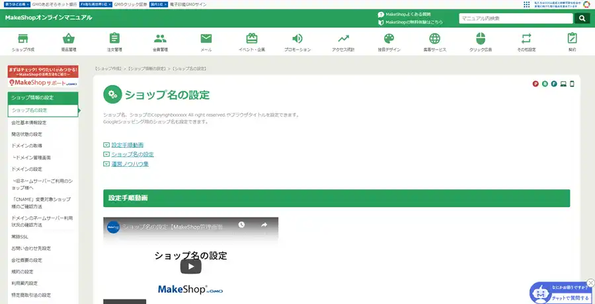Open GMOクリック証券 link
This screenshot has height=304, width=595.
coord(130,5)
